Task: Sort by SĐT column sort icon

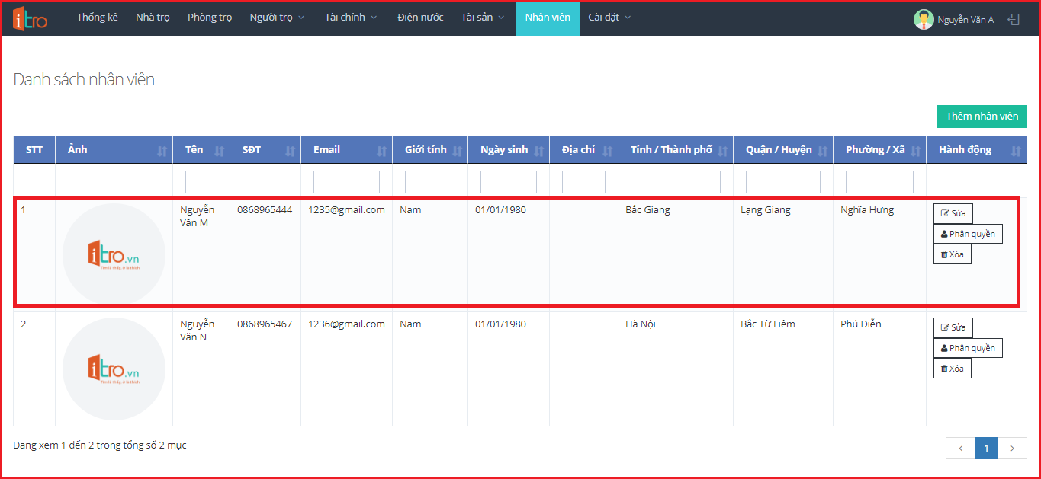Action: click(290, 151)
